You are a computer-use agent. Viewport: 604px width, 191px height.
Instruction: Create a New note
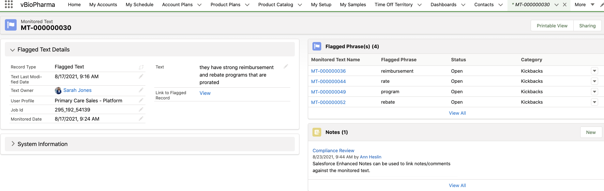tap(591, 132)
